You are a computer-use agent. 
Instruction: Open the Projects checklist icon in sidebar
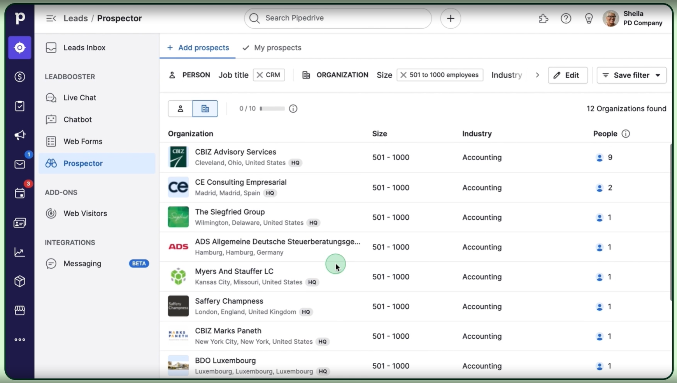pyautogui.click(x=20, y=106)
